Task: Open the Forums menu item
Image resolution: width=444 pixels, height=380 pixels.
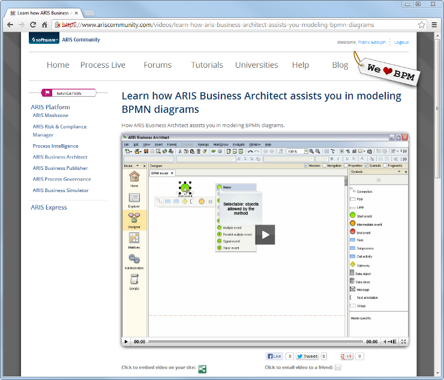Action: 157,65
